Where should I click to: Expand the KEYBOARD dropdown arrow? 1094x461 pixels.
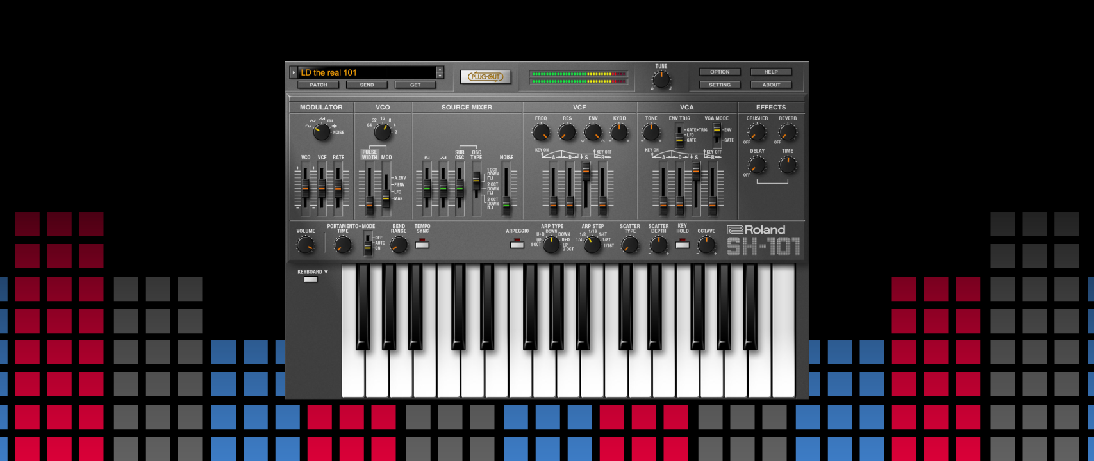[326, 272]
